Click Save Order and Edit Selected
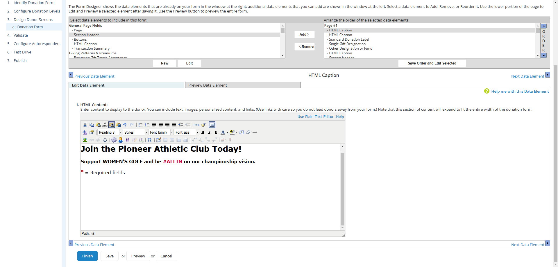The width and height of the screenshot is (558, 267). pos(432,63)
